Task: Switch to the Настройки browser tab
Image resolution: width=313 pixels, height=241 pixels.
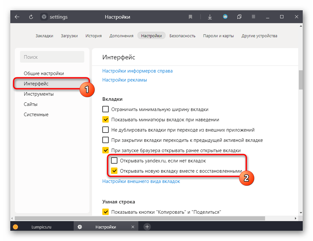Action: point(106,227)
